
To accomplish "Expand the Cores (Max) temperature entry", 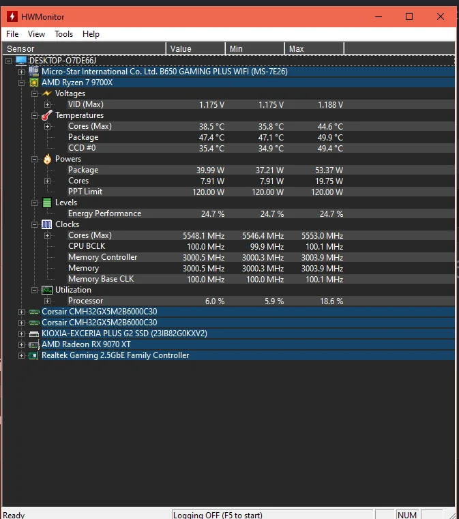I will 47,126.
